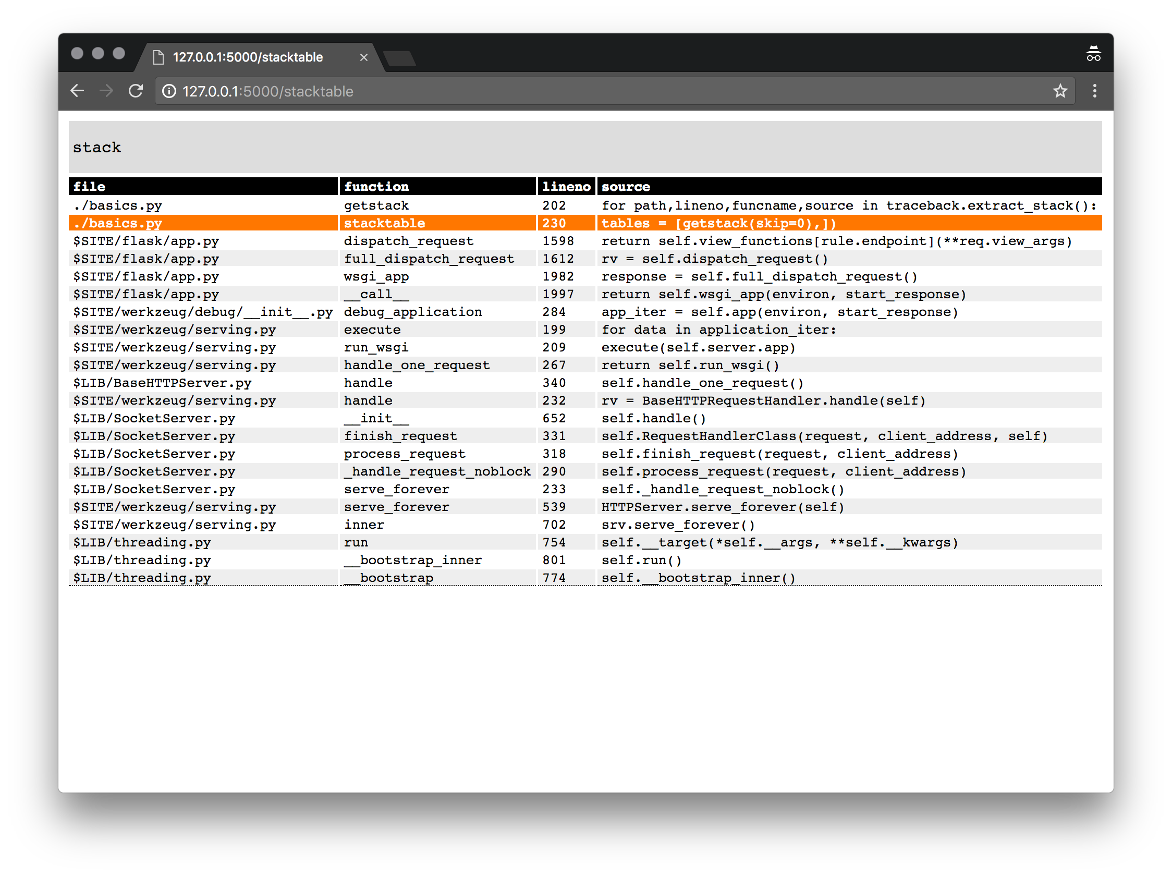Click the '__bootstrap_inner' function cell

[x=437, y=561]
